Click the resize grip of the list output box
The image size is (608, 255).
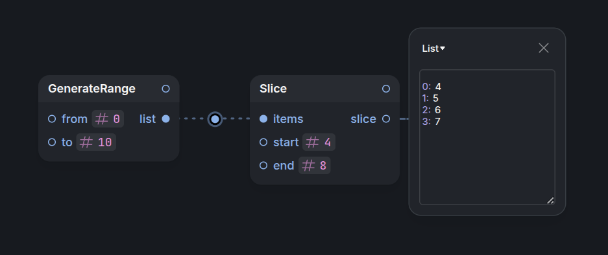pos(550,201)
